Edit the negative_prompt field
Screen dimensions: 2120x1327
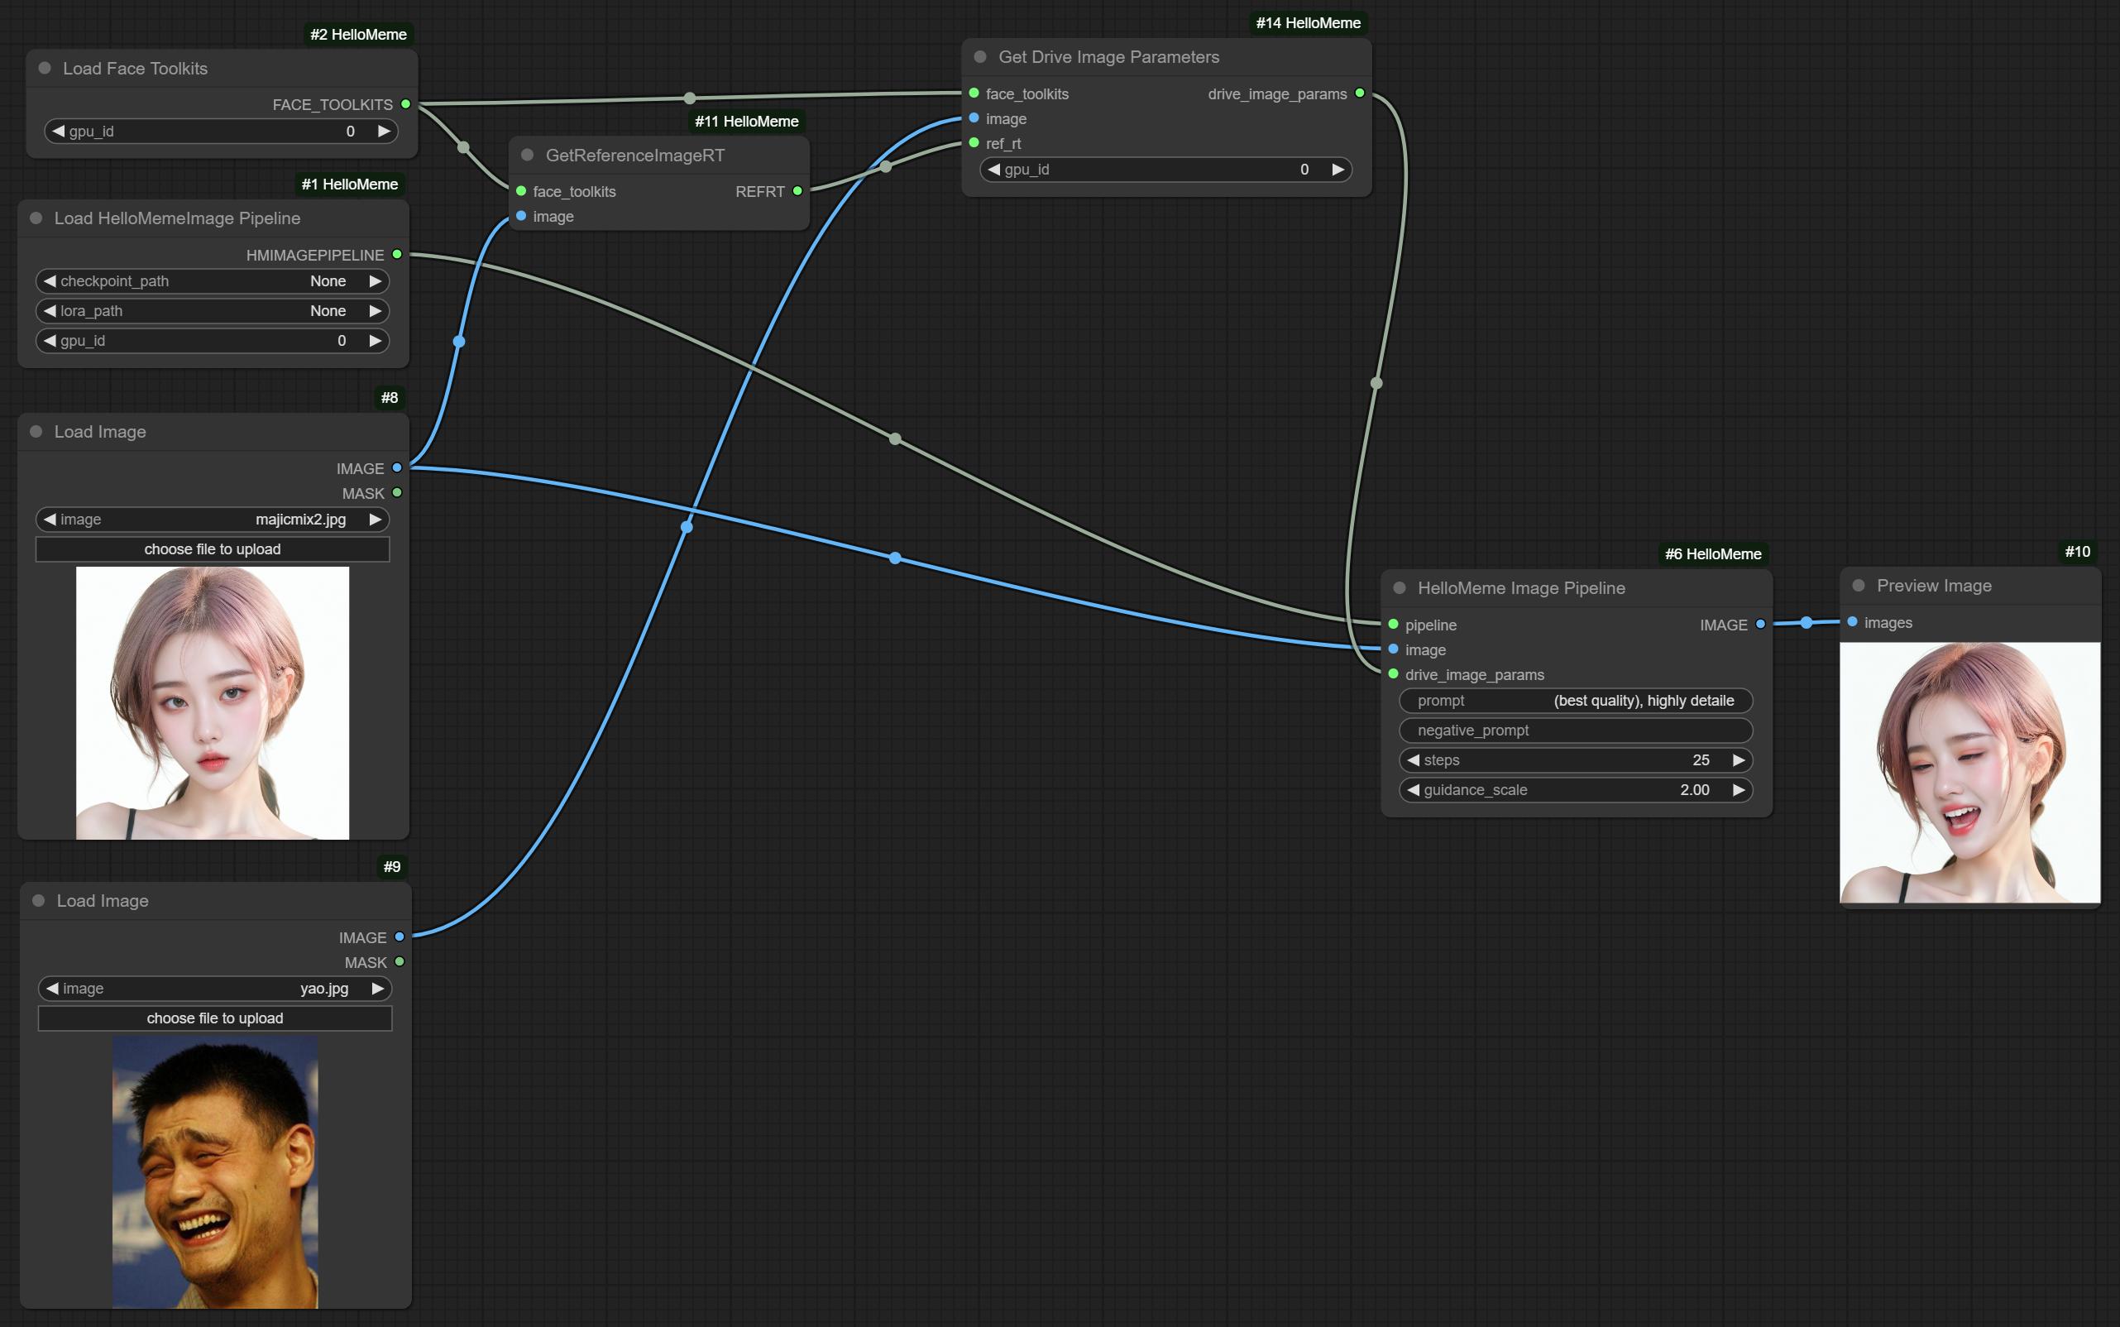1576,731
